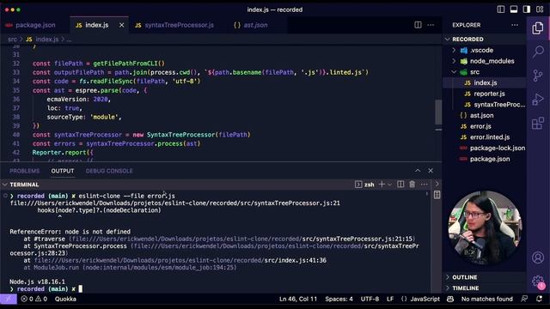Viewport: 550px width, 309px height.
Task: Select the zsh terminal profile icon
Action: point(358,185)
